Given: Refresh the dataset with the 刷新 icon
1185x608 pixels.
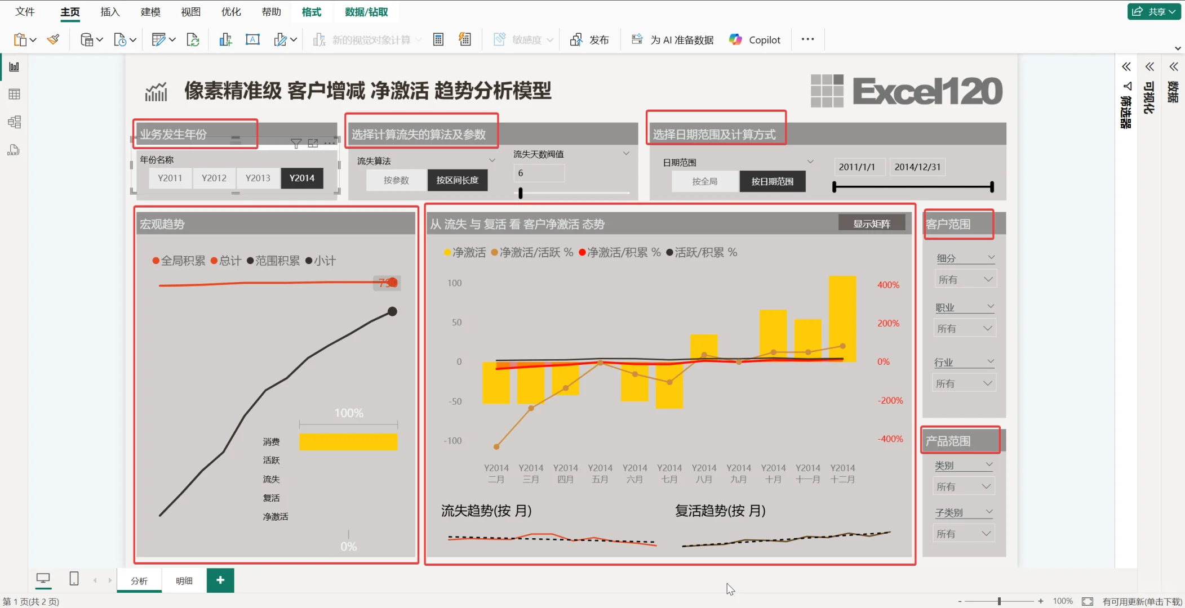Looking at the screenshot, I should pos(193,39).
